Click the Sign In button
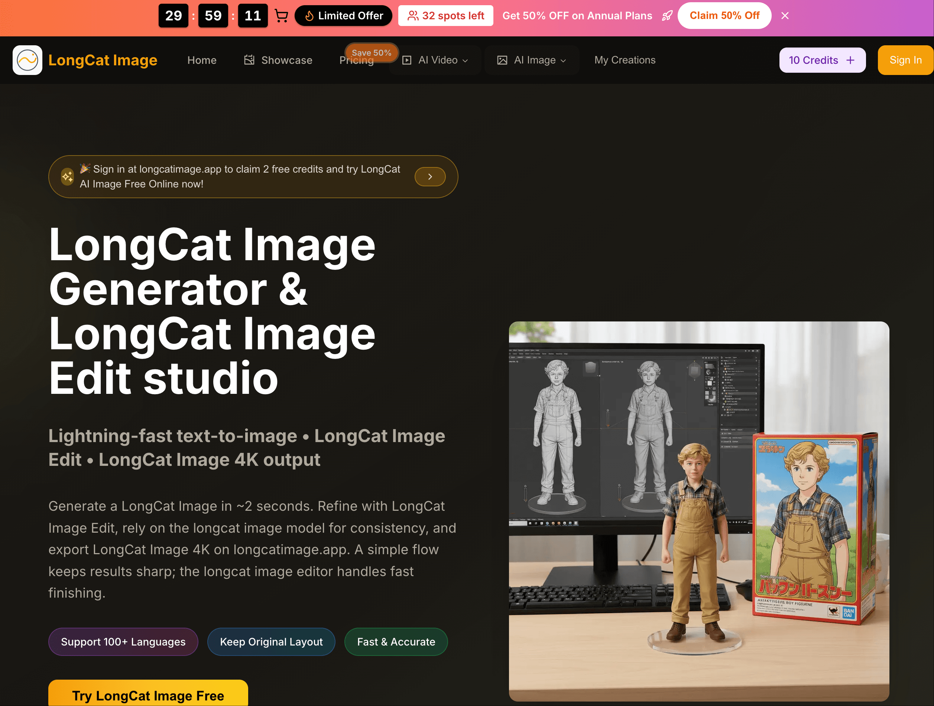 905,60
